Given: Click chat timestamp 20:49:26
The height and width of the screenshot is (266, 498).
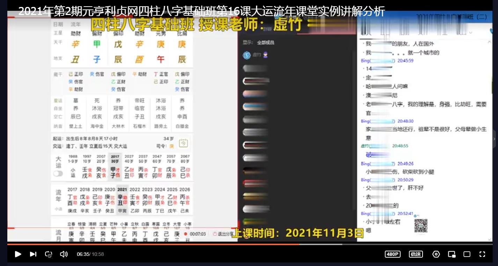Looking at the screenshot, I should pos(405,164).
